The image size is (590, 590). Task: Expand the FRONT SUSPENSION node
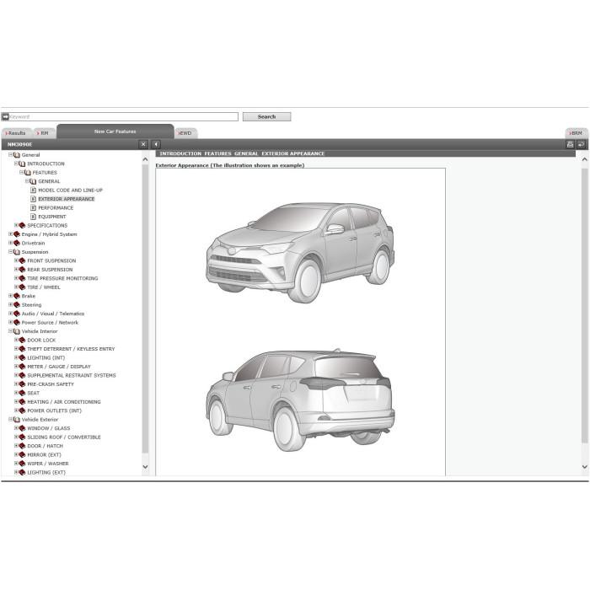[16, 260]
